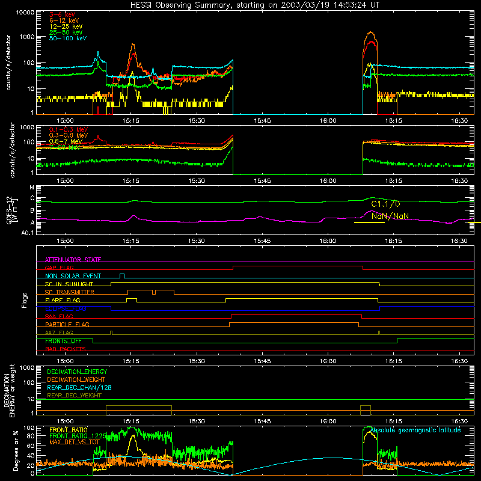This screenshot has width=481, height=481.
Task: Select the FRONTS_OFF flag label
Action: click(63, 341)
